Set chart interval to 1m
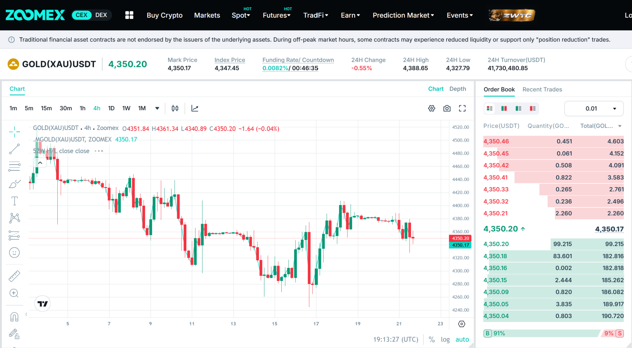 pos(13,108)
